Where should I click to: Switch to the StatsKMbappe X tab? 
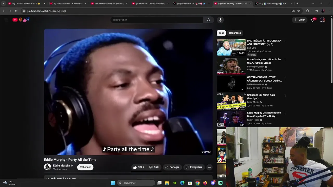(x=274, y=4)
